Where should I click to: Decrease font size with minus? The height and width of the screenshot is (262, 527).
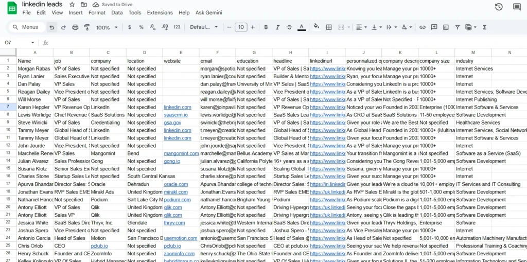[x=229, y=27]
